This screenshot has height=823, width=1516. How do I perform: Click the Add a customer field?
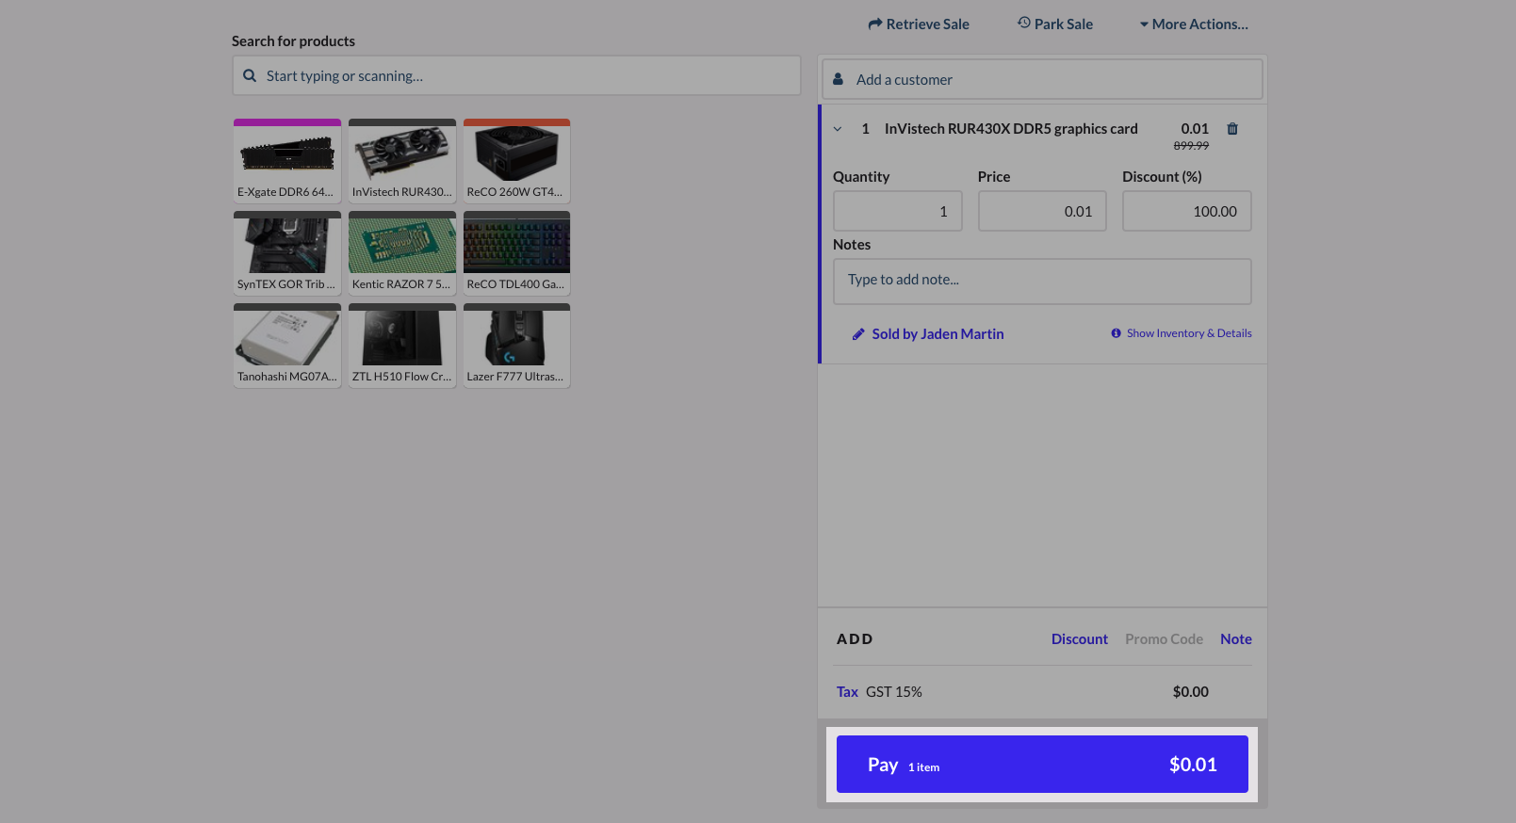point(1042,79)
